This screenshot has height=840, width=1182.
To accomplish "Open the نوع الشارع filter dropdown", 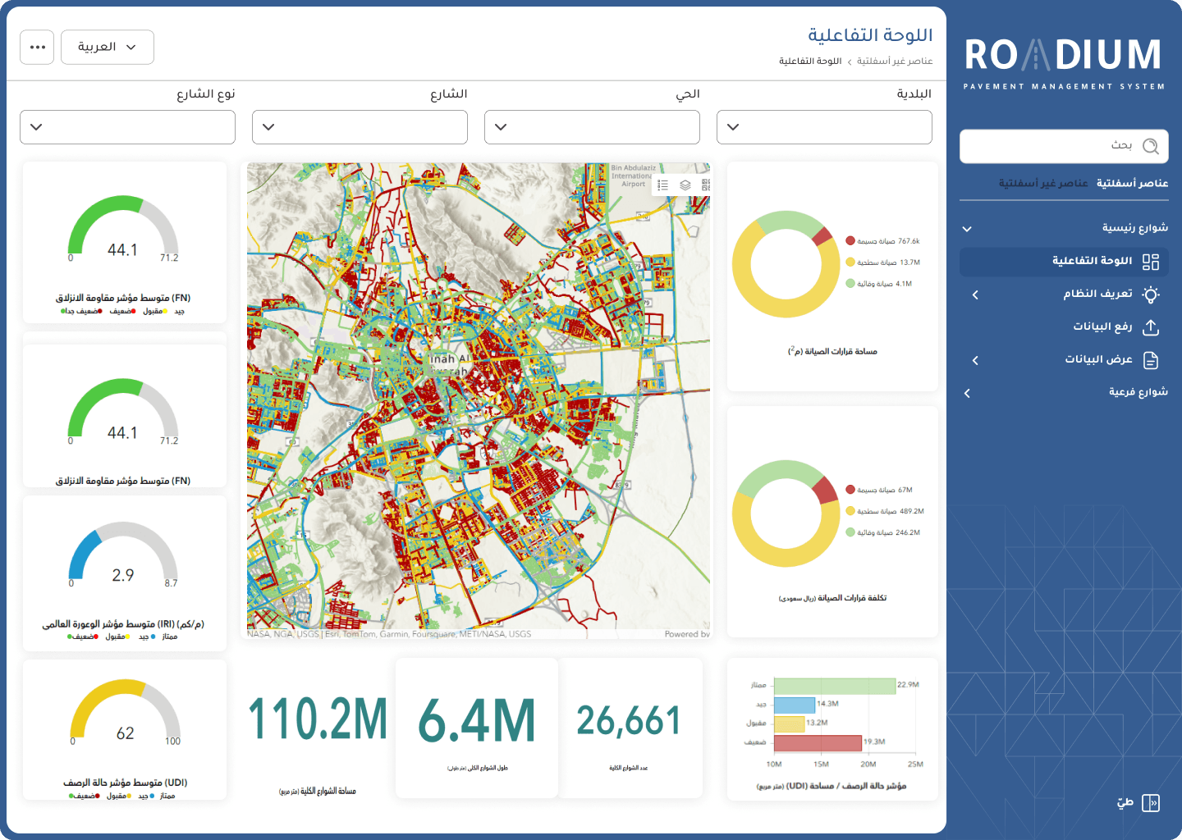I will (127, 127).
